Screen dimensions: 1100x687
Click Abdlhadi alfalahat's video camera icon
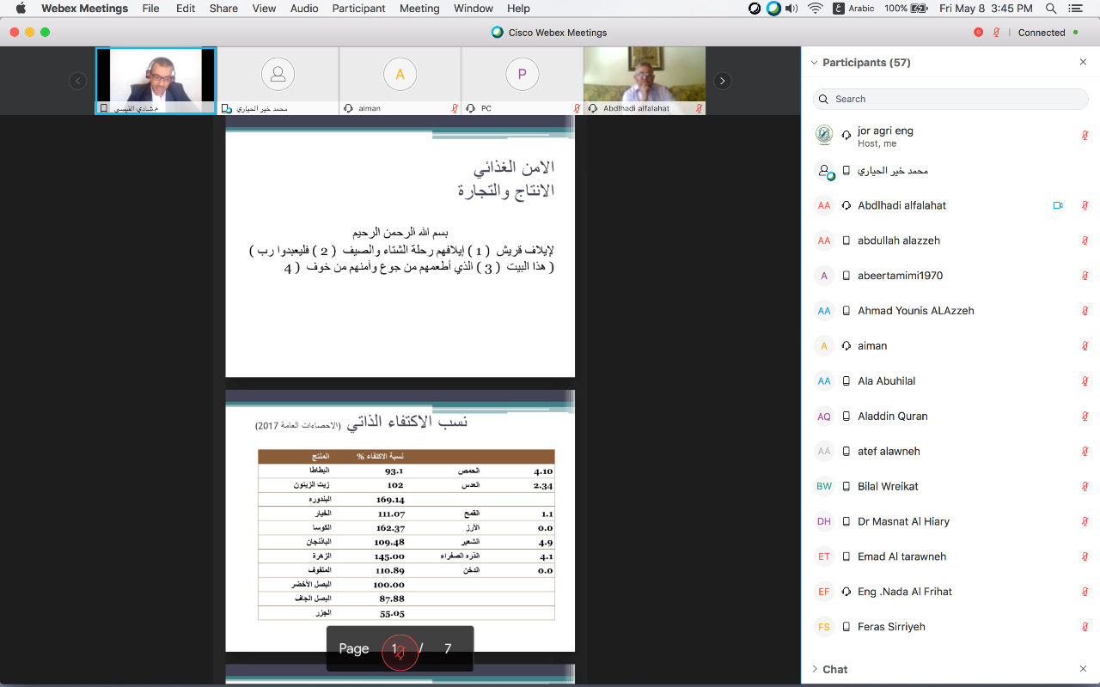click(1058, 205)
